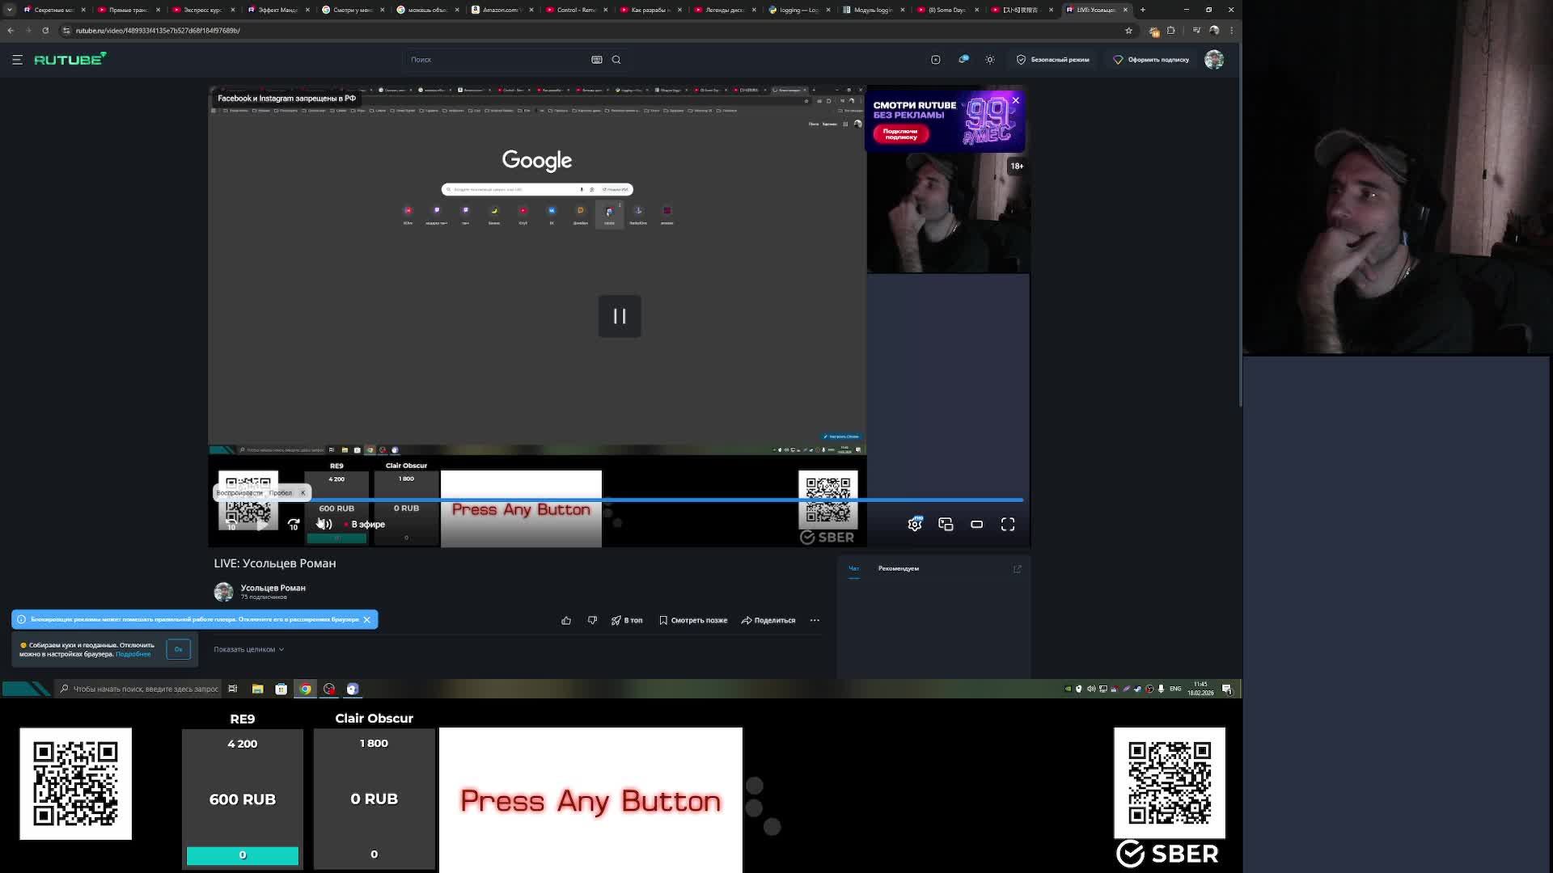
Task: Like the video with thumbs up
Action: pos(566,621)
